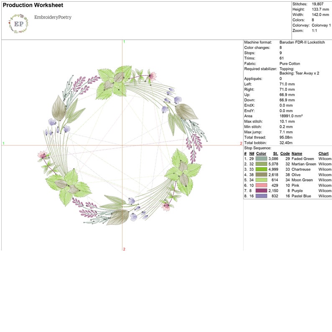The height and width of the screenshot is (332, 332).
Task: Click the Moon Green color swatch
Action: 261,180
